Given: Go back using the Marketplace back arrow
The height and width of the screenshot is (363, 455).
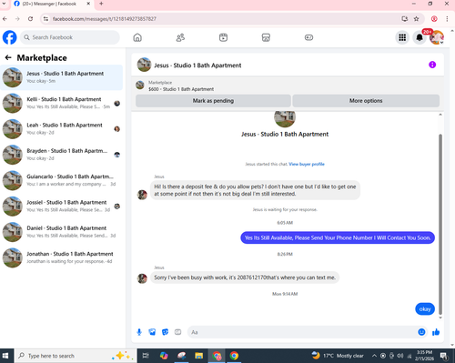Looking at the screenshot, I should coord(8,57).
